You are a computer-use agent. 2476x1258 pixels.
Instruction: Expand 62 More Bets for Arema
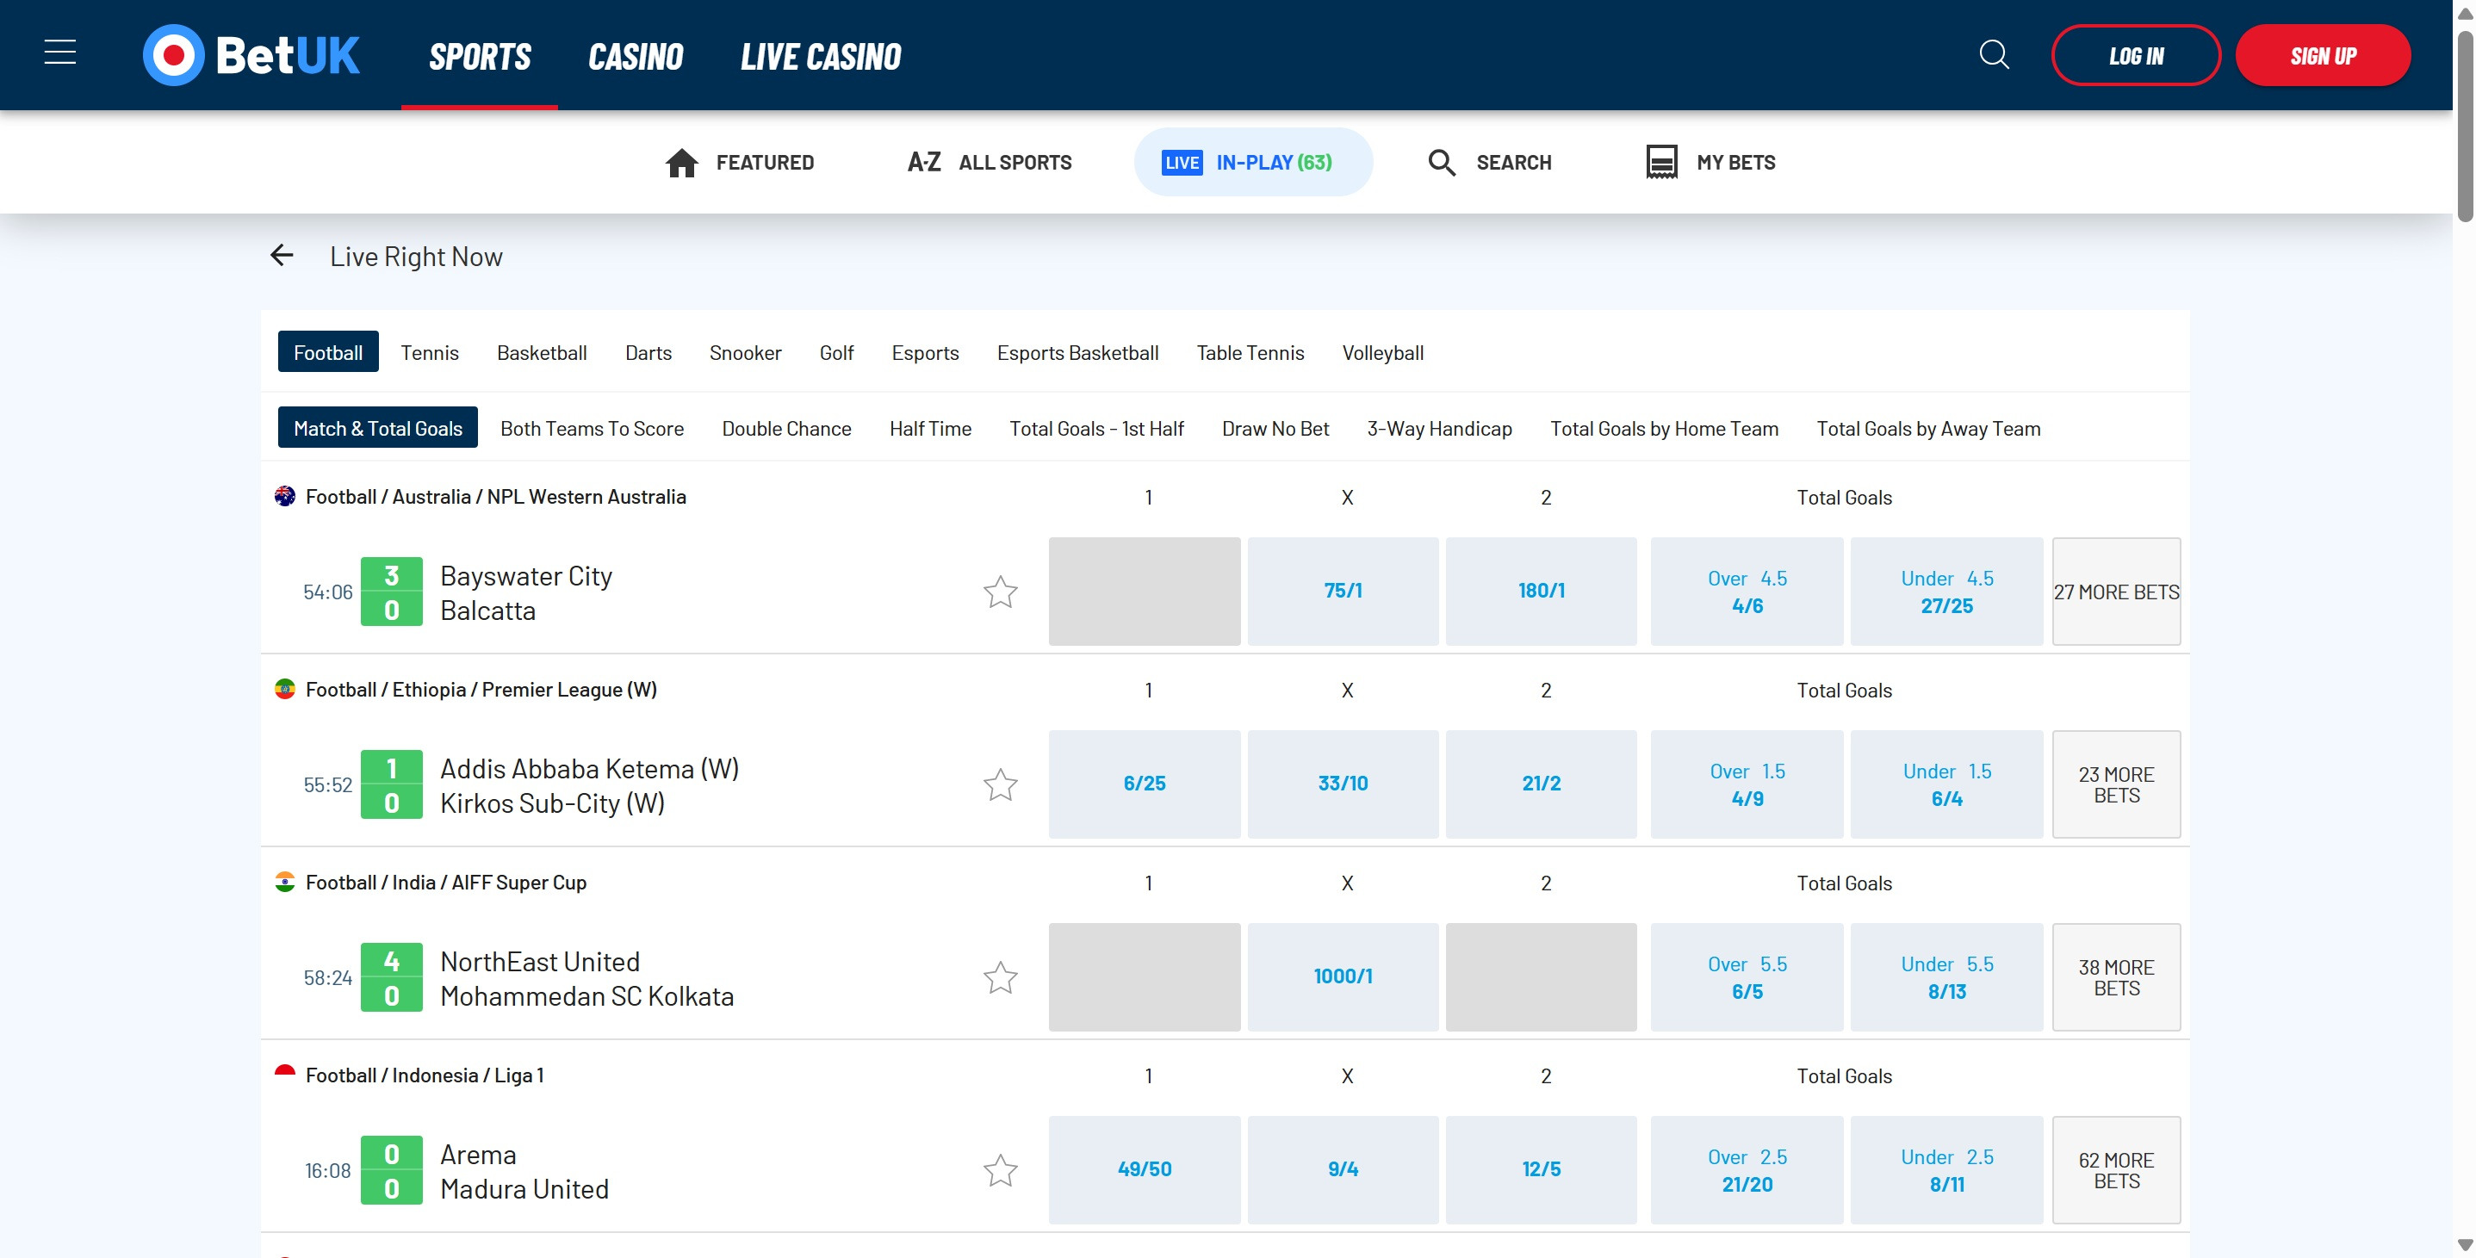(x=2115, y=1170)
